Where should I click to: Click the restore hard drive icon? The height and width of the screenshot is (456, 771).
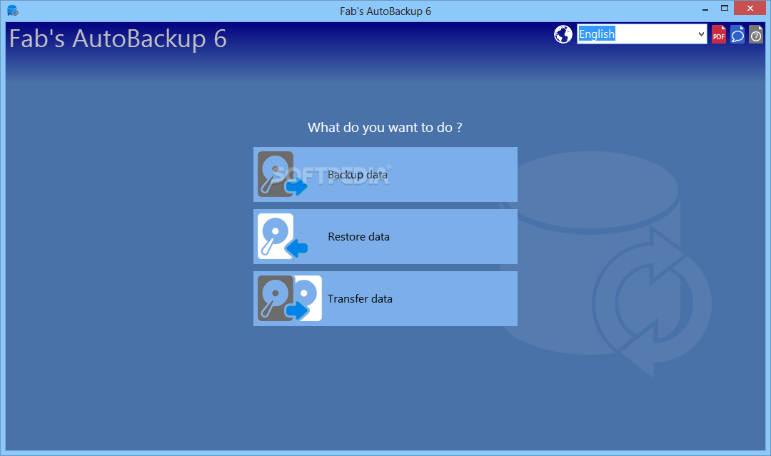pyautogui.click(x=282, y=236)
